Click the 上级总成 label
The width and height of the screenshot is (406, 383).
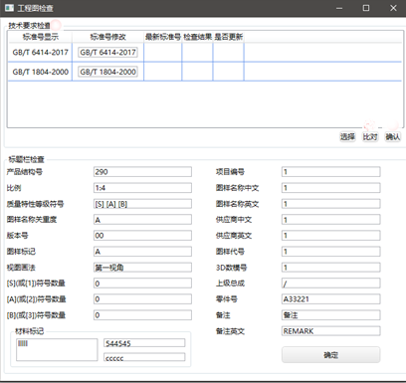230,284
